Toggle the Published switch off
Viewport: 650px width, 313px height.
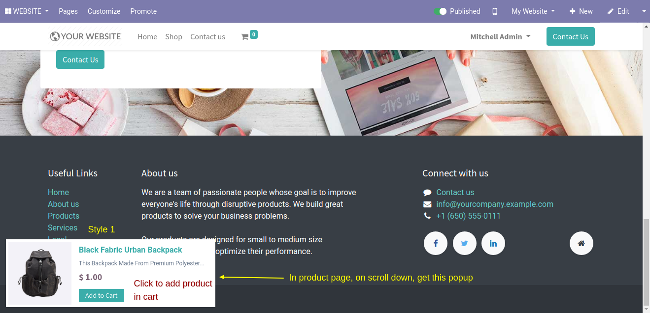(440, 11)
